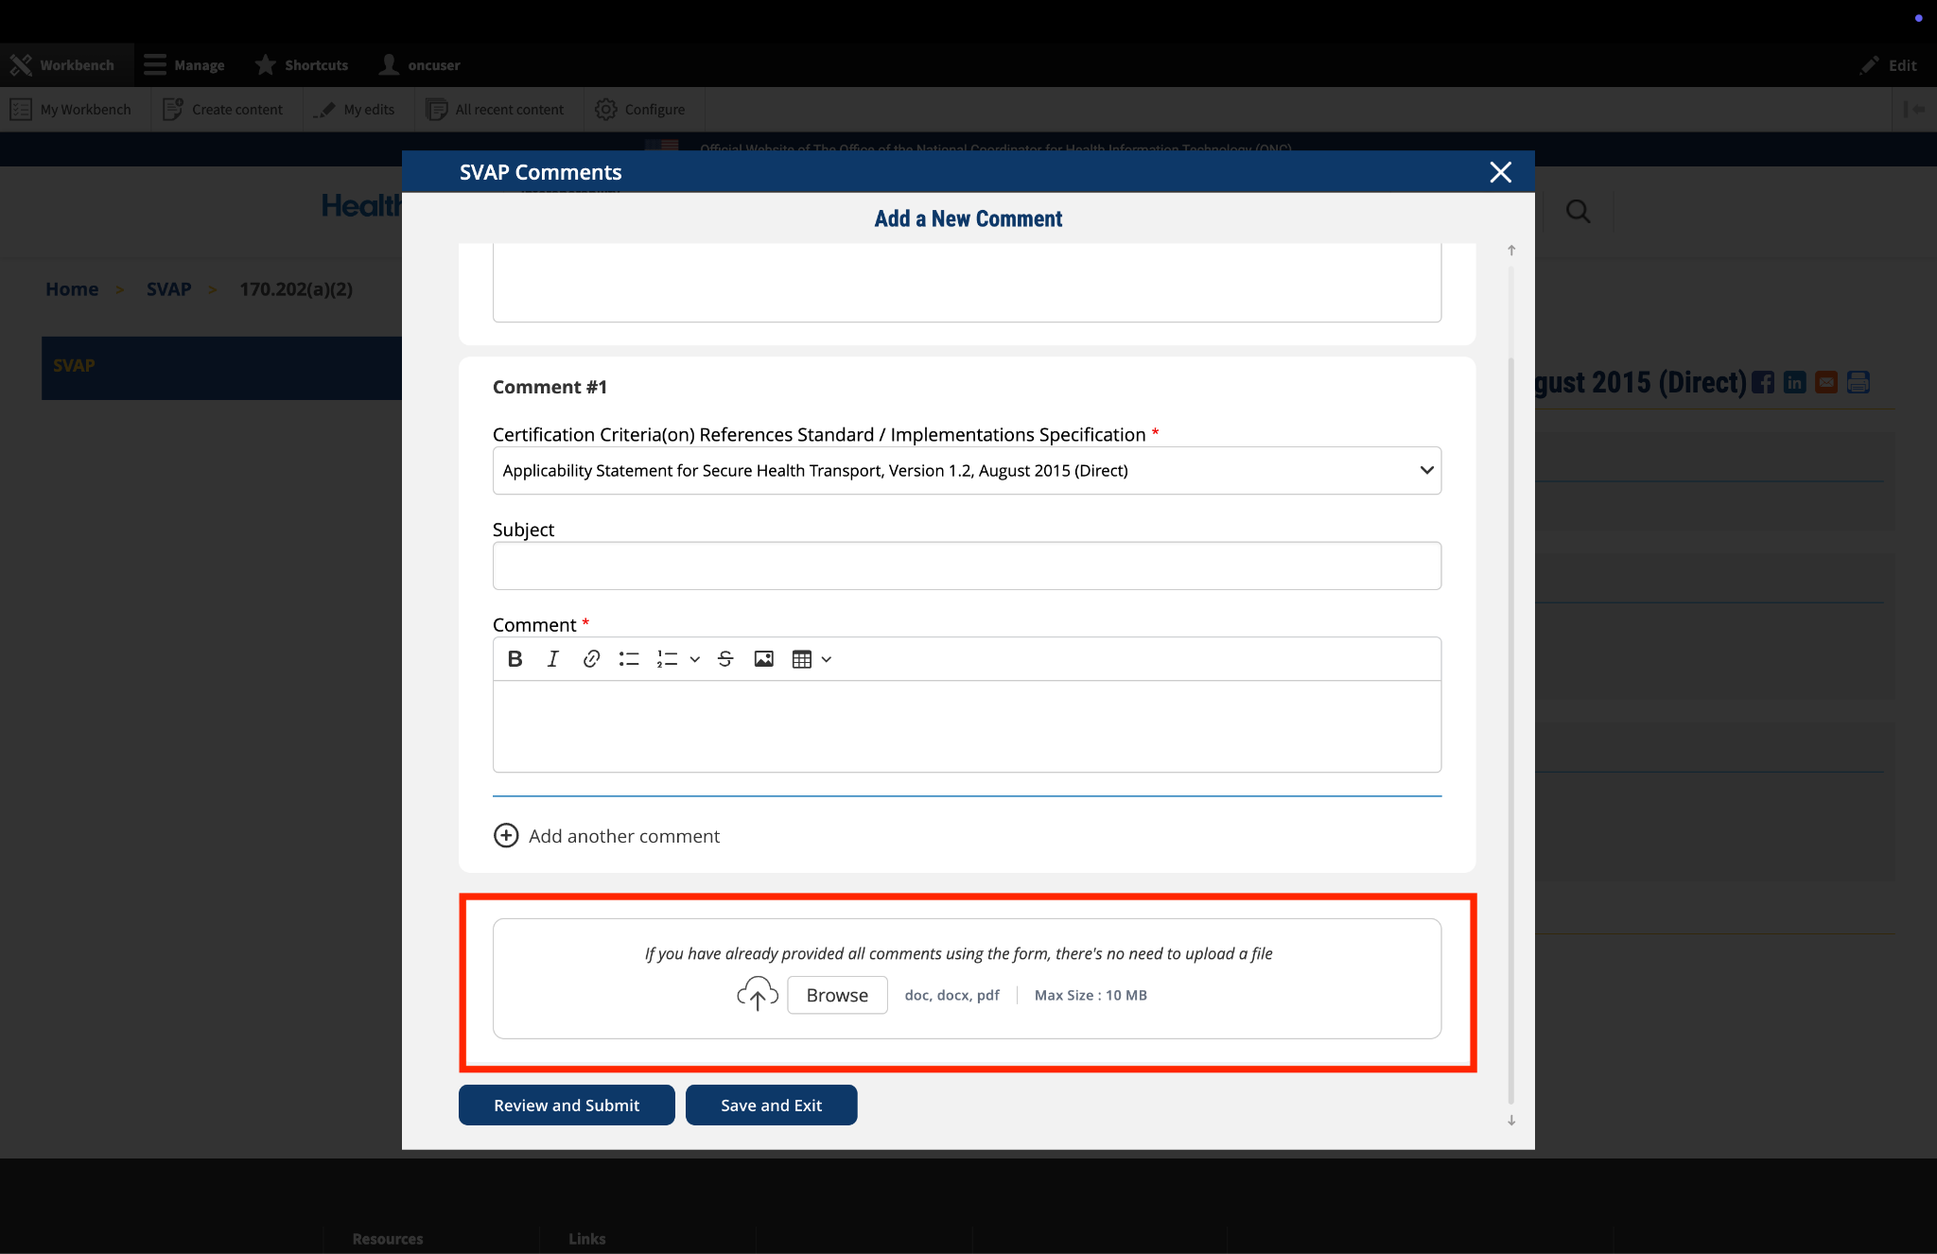Viewport: 1937px width, 1254px height.
Task: Close the SVAP Comments dialog
Action: pos(1500,172)
